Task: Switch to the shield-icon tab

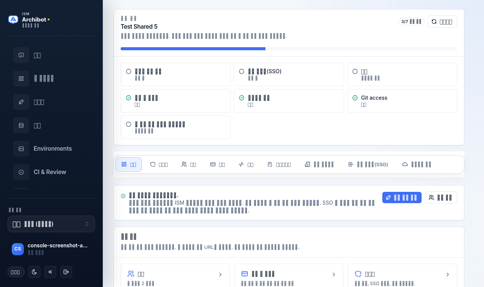Action: tap(159, 164)
